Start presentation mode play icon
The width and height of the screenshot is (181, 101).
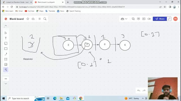coord(144,19)
